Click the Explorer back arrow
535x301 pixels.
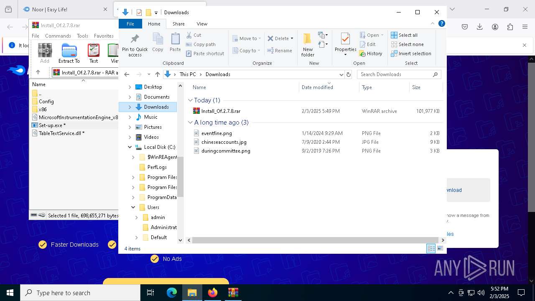click(x=127, y=74)
